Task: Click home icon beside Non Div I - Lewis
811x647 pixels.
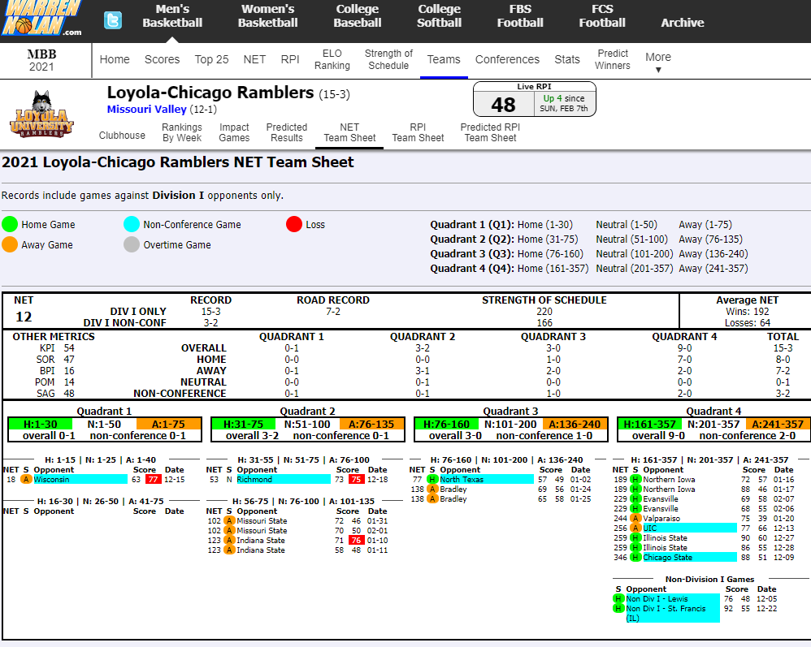Action: (618, 599)
